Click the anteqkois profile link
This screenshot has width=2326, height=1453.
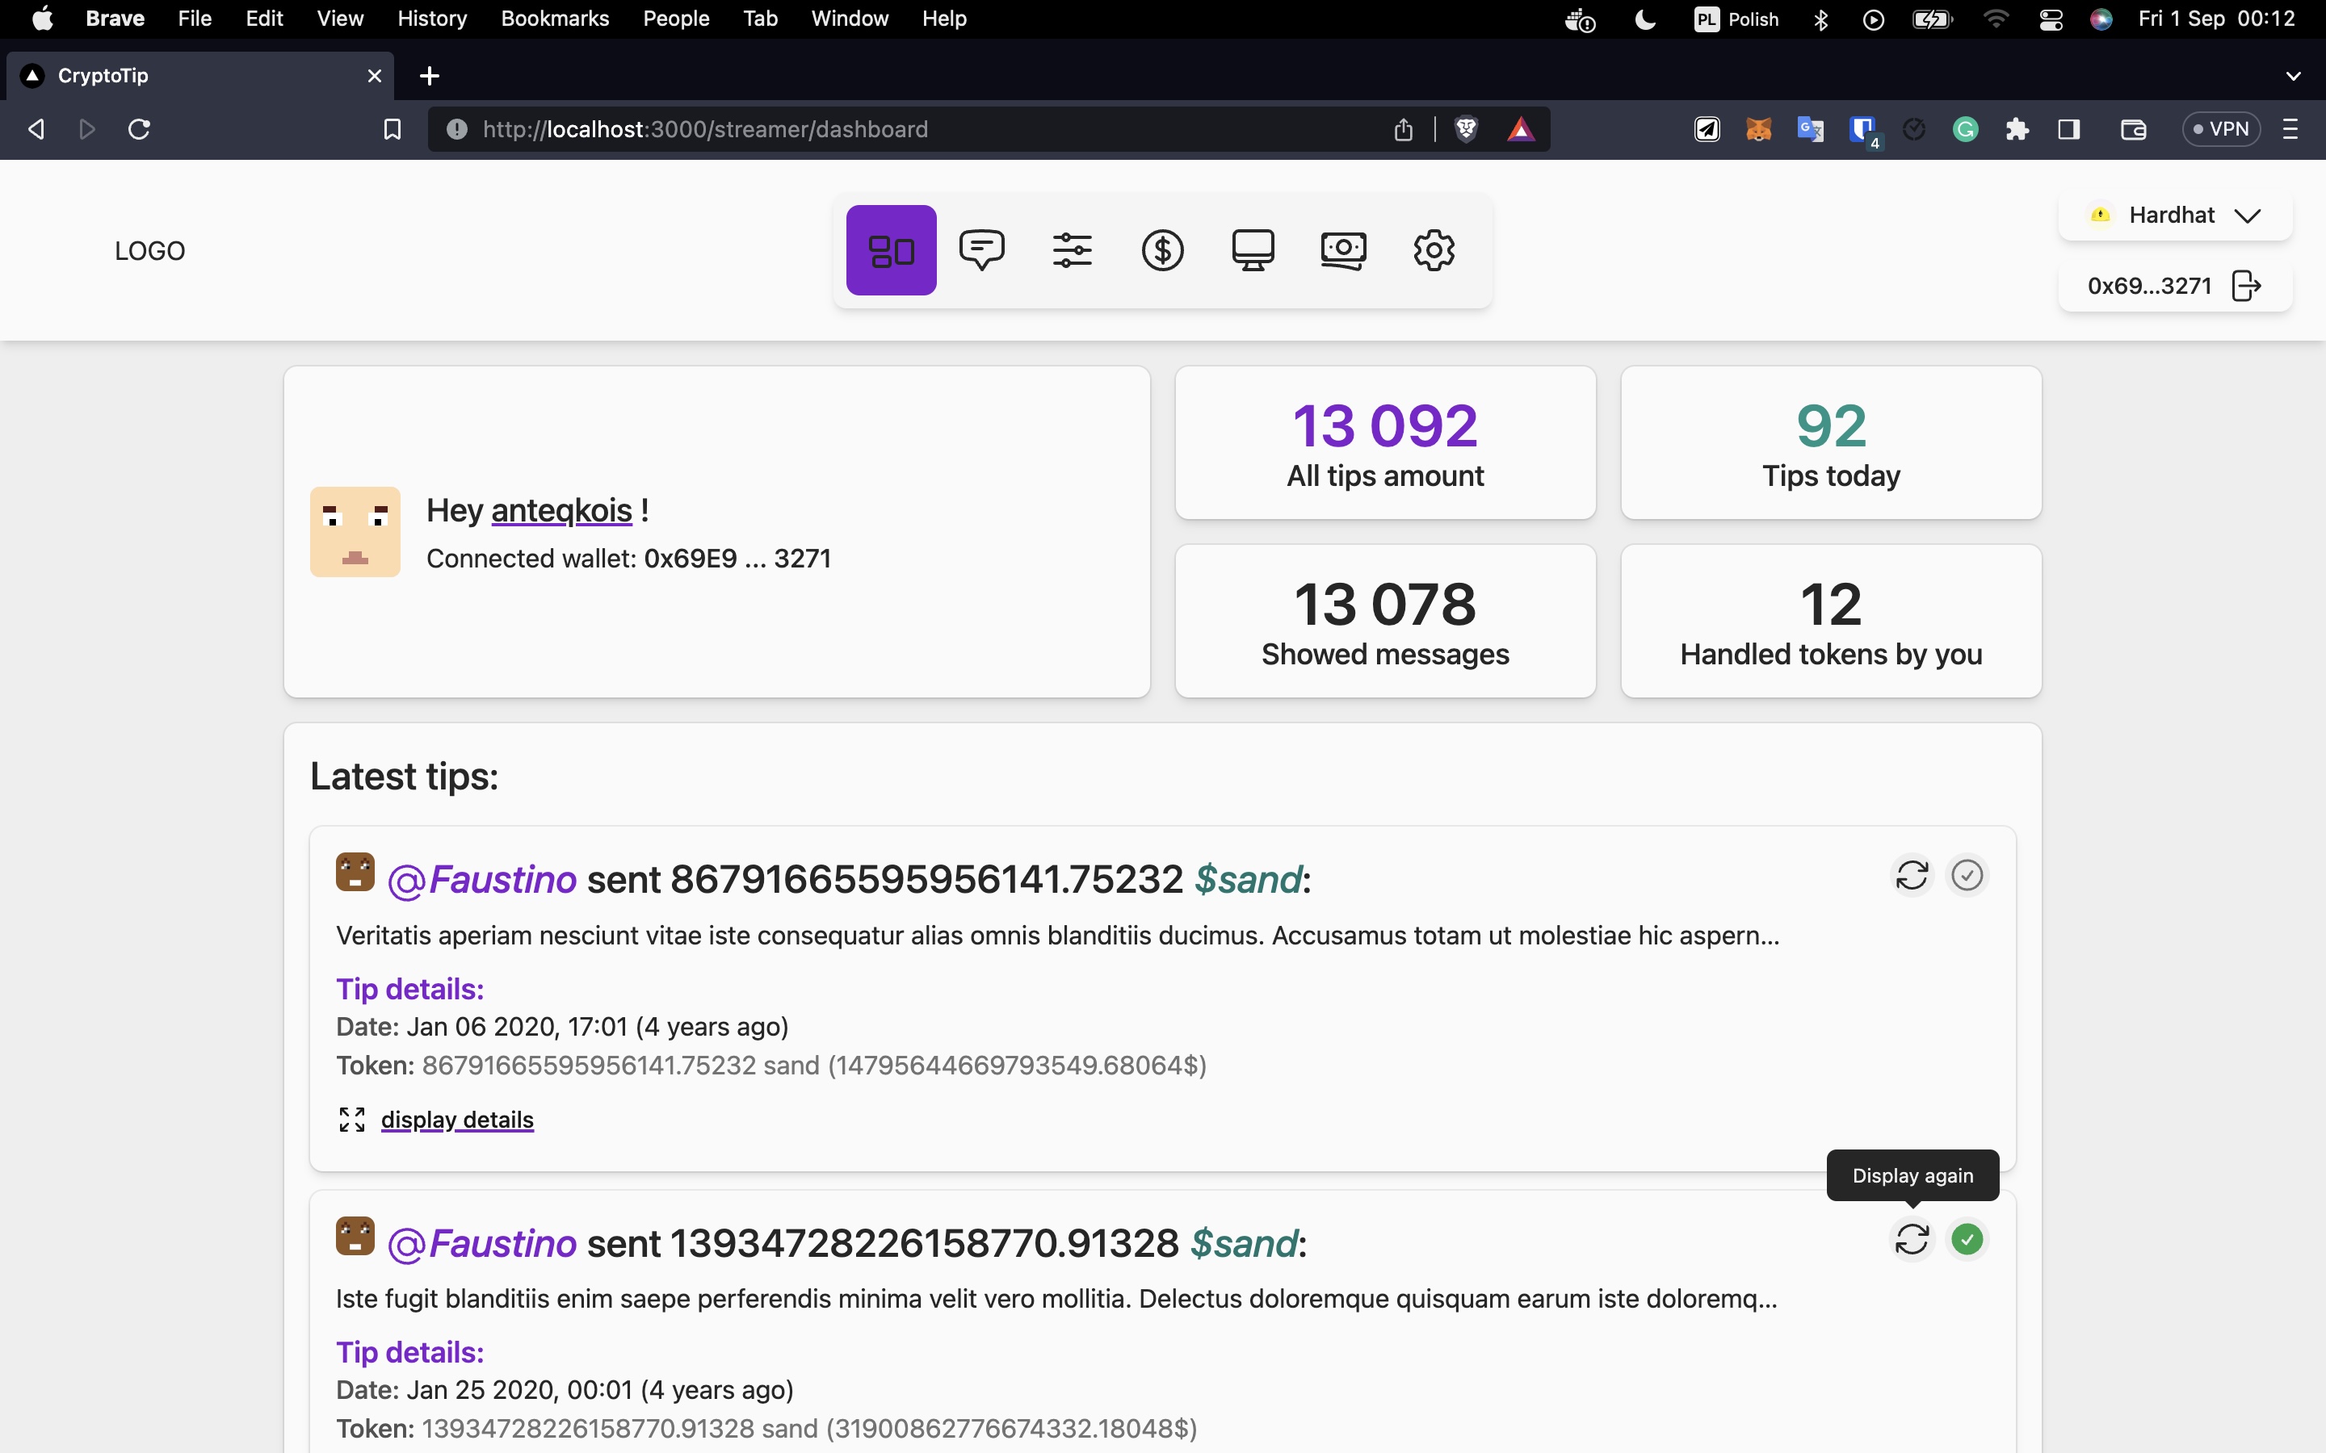click(x=561, y=510)
